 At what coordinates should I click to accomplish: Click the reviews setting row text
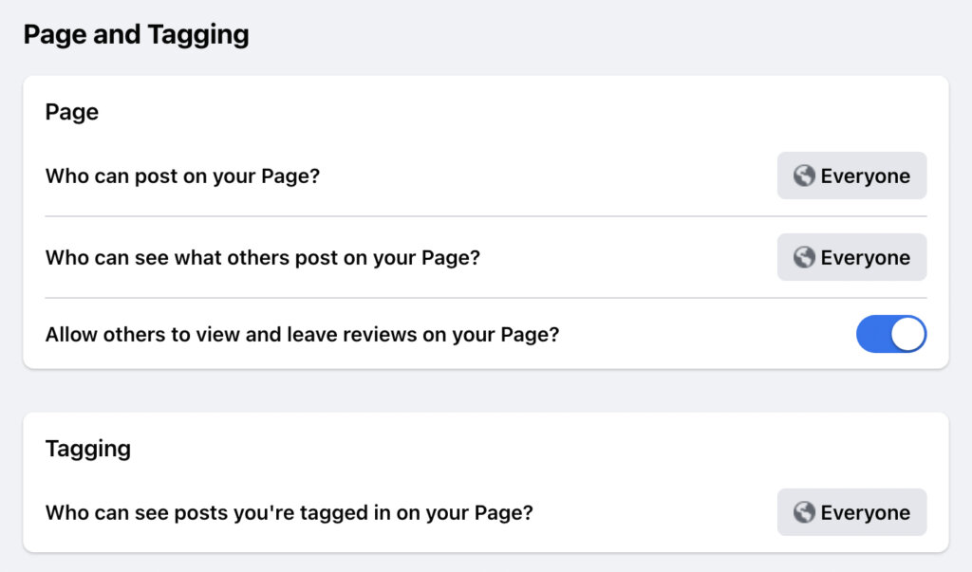(x=302, y=334)
